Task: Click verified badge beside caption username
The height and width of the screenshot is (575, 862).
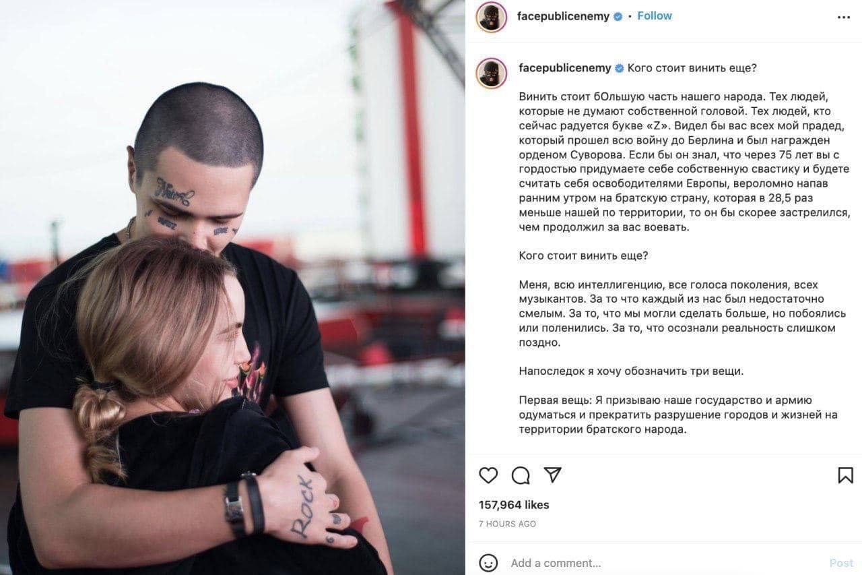Action: pos(620,68)
